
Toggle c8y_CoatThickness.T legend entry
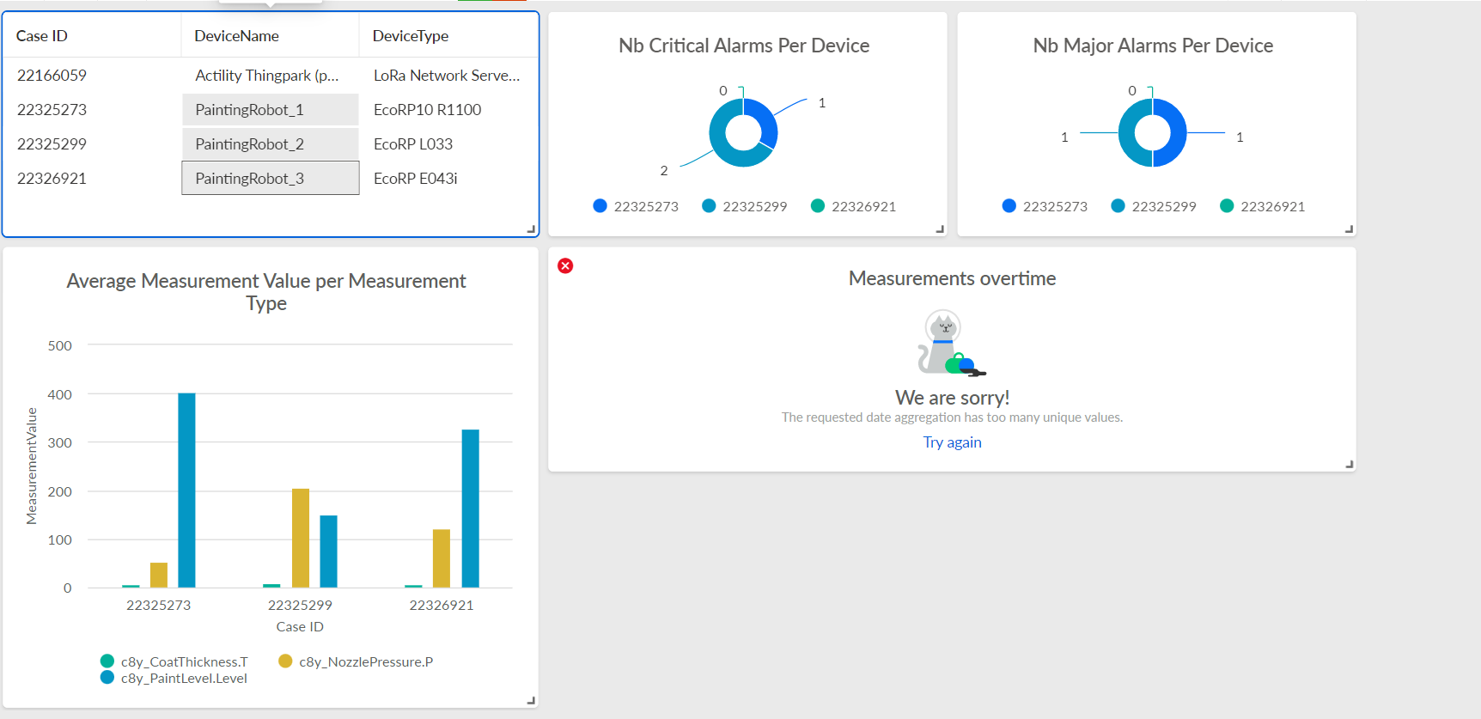click(x=174, y=661)
